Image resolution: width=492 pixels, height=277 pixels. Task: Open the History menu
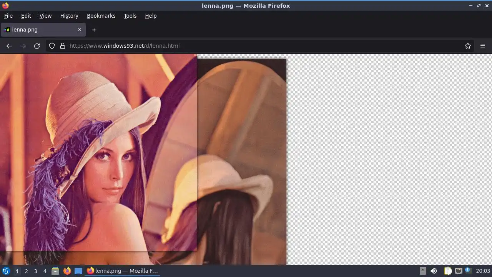coord(69,16)
